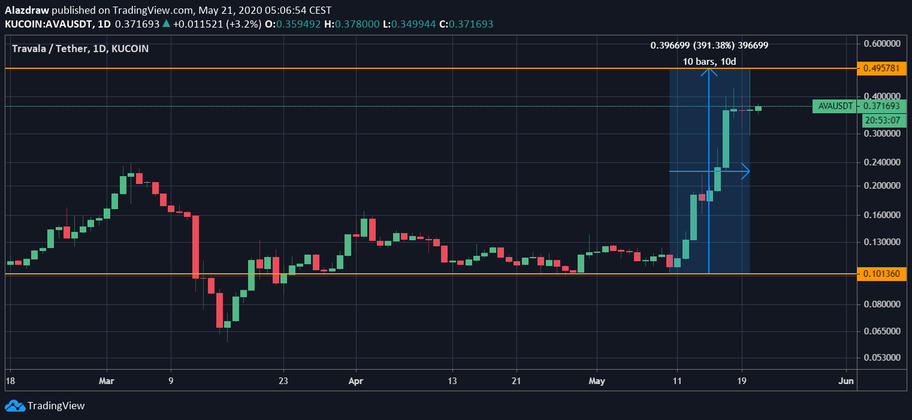The height and width of the screenshot is (420, 912).
Task: Select the upper orange horizontal line
Action: [x=360, y=69]
